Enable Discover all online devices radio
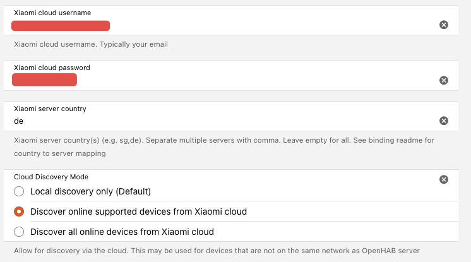Image resolution: width=471 pixels, height=262 pixels. point(19,232)
